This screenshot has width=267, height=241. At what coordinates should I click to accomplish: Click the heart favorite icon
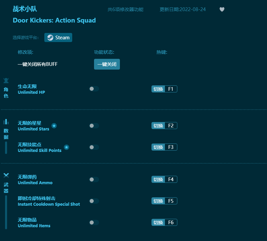[222, 9]
